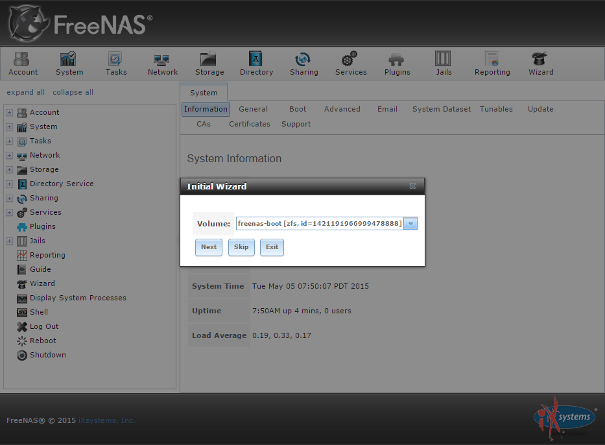
Task: Open Directory toolbar icon
Action: point(256,64)
